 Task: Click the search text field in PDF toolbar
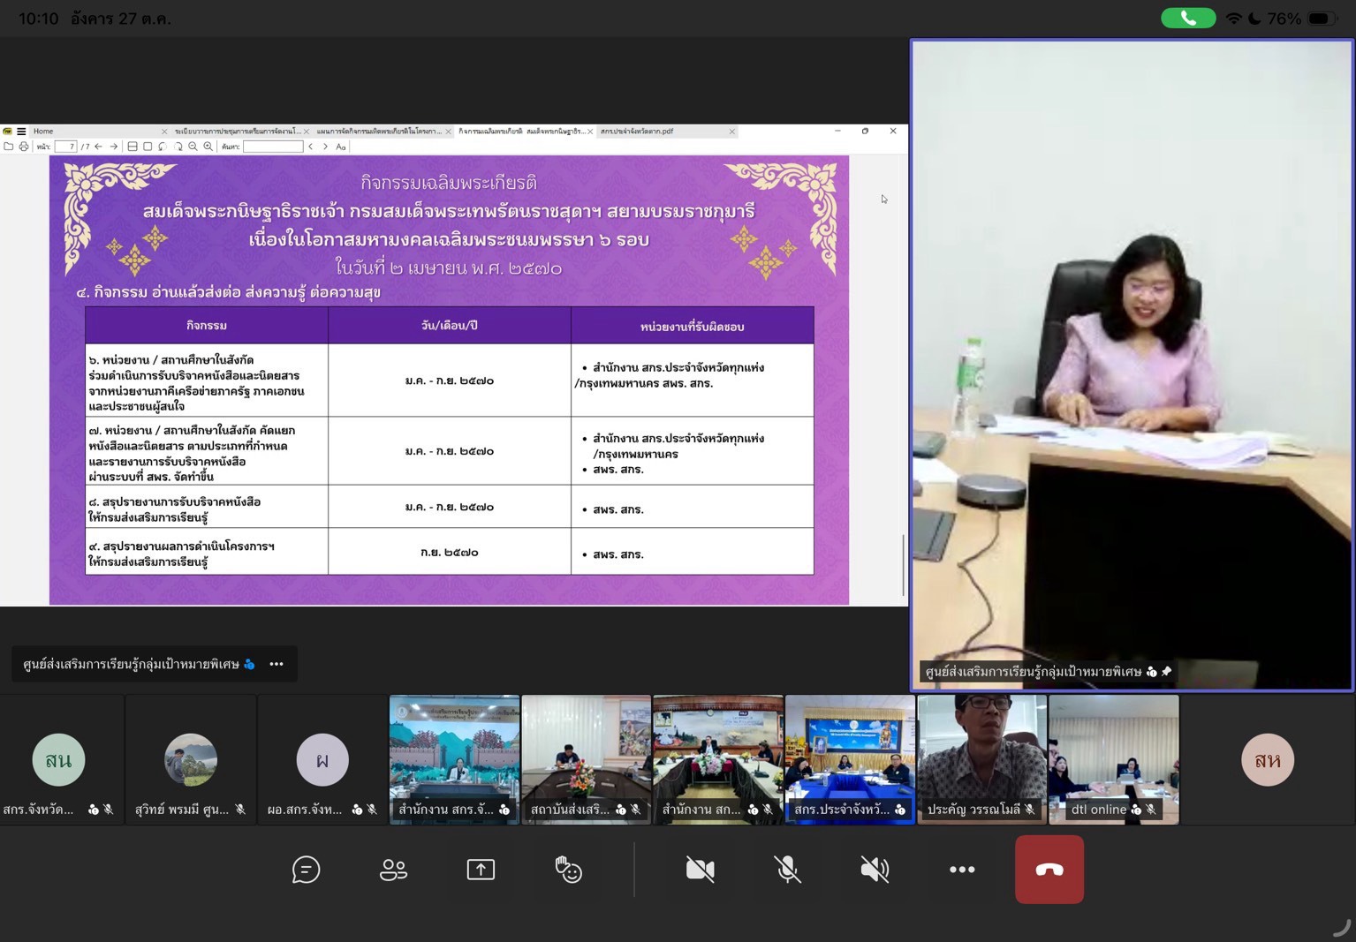click(273, 147)
